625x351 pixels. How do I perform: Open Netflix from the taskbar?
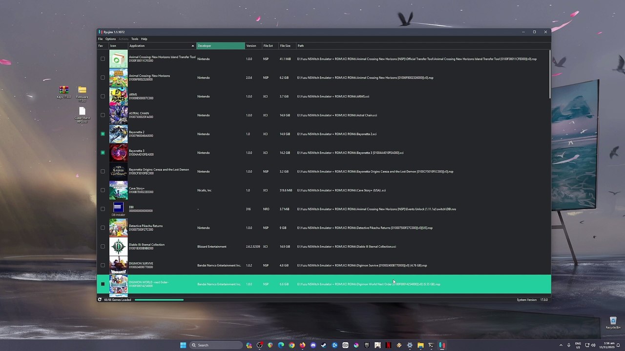point(388,345)
